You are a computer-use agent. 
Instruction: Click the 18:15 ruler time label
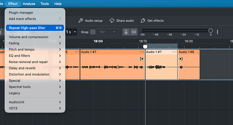[x=143, y=41]
